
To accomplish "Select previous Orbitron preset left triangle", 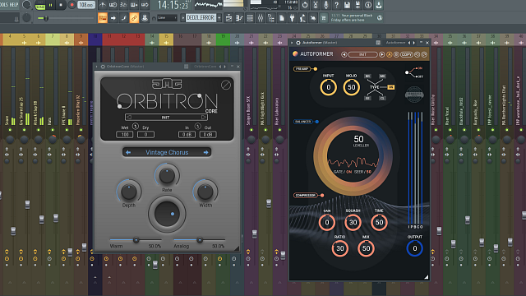I will pyautogui.click(x=129, y=117).
